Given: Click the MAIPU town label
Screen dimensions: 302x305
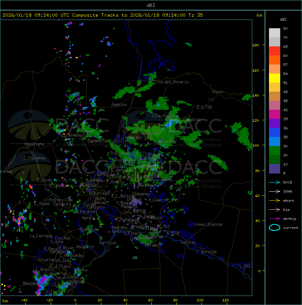Looking at the screenshot, I should coord(100,199).
